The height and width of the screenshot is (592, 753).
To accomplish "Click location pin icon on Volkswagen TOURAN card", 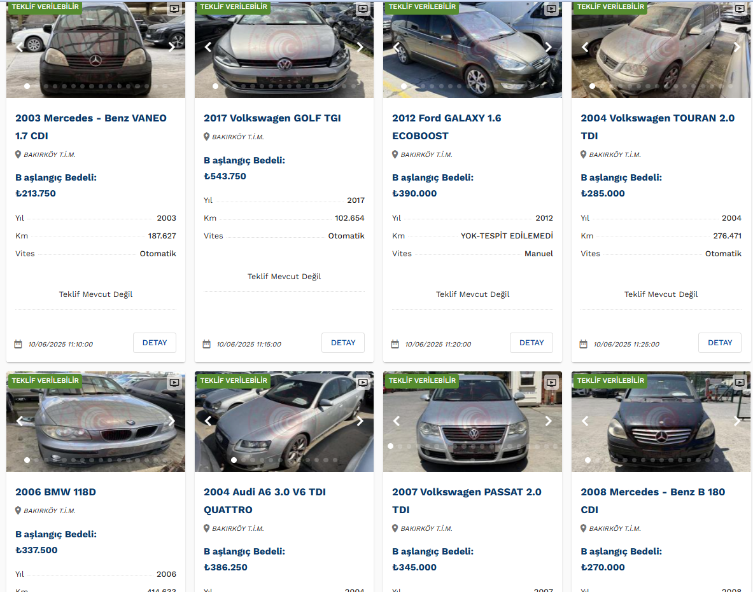I will (584, 155).
